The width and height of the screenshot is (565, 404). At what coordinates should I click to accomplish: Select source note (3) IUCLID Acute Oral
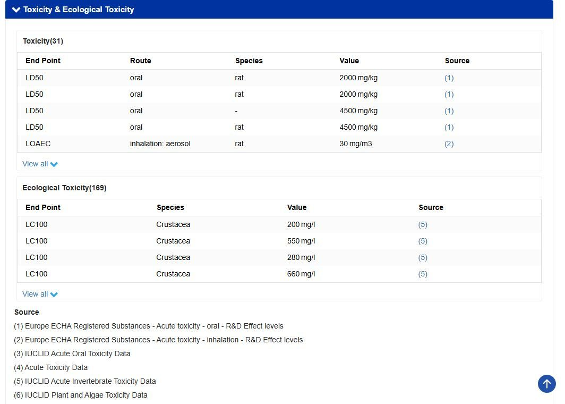[x=72, y=353]
